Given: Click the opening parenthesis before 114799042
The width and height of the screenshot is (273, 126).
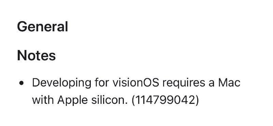Looking at the screenshot, I should point(133,100).
